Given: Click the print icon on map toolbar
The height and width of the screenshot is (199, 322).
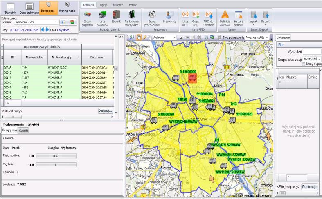Looking at the screenshot, I should coord(207,38).
